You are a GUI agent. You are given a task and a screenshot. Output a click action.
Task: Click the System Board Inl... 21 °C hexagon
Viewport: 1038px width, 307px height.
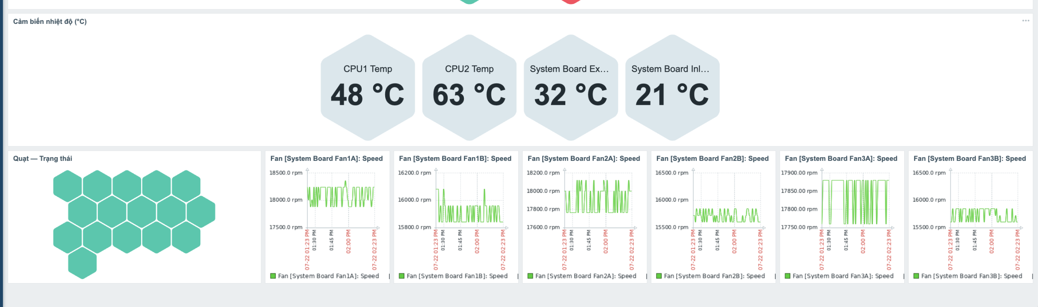click(x=672, y=87)
